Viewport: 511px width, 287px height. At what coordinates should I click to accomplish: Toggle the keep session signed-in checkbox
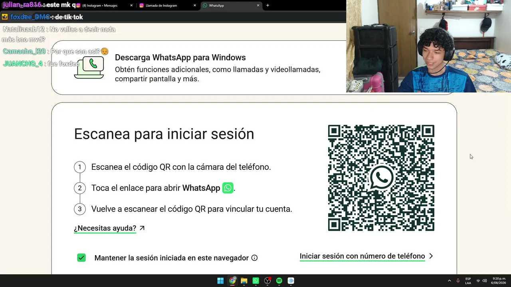pyautogui.click(x=81, y=258)
